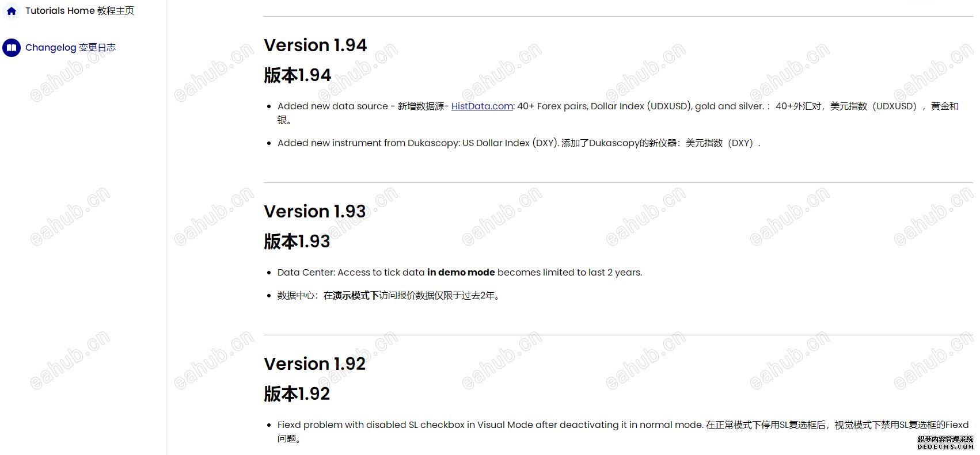Follow the HistData.com hyperlink
This screenshot has width=980, height=455.
[x=482, y=106]
